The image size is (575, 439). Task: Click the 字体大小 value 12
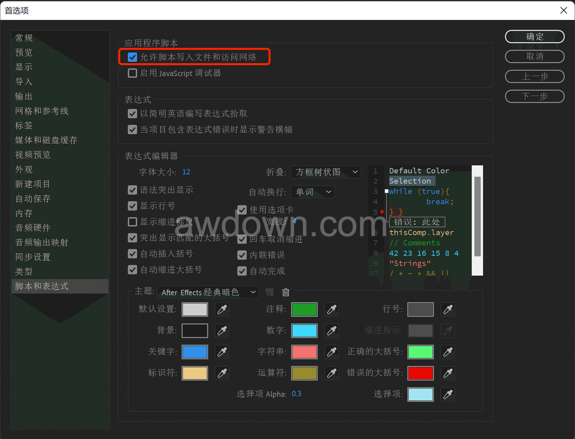(x=186, y=172)
